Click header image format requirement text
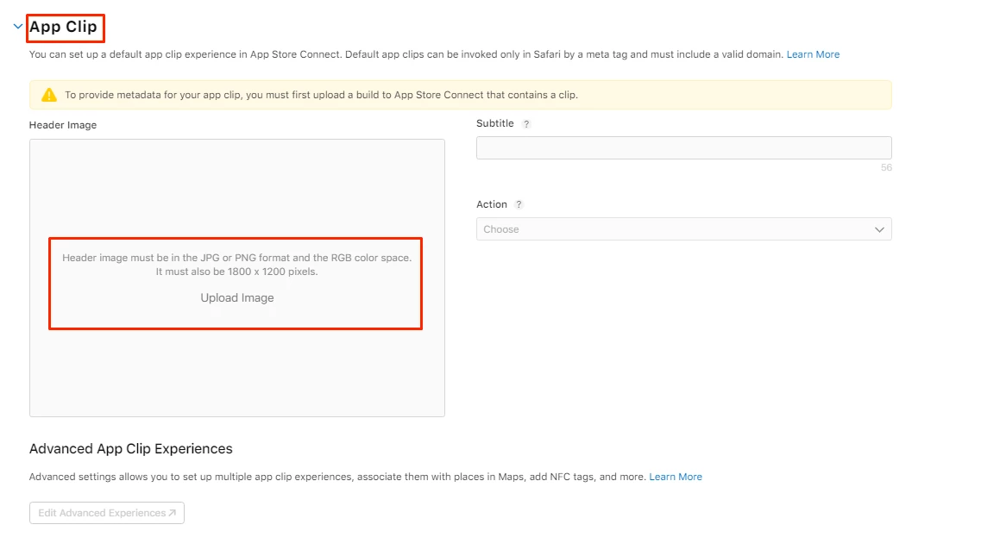 pyautogui.click(x=237, y=265)
